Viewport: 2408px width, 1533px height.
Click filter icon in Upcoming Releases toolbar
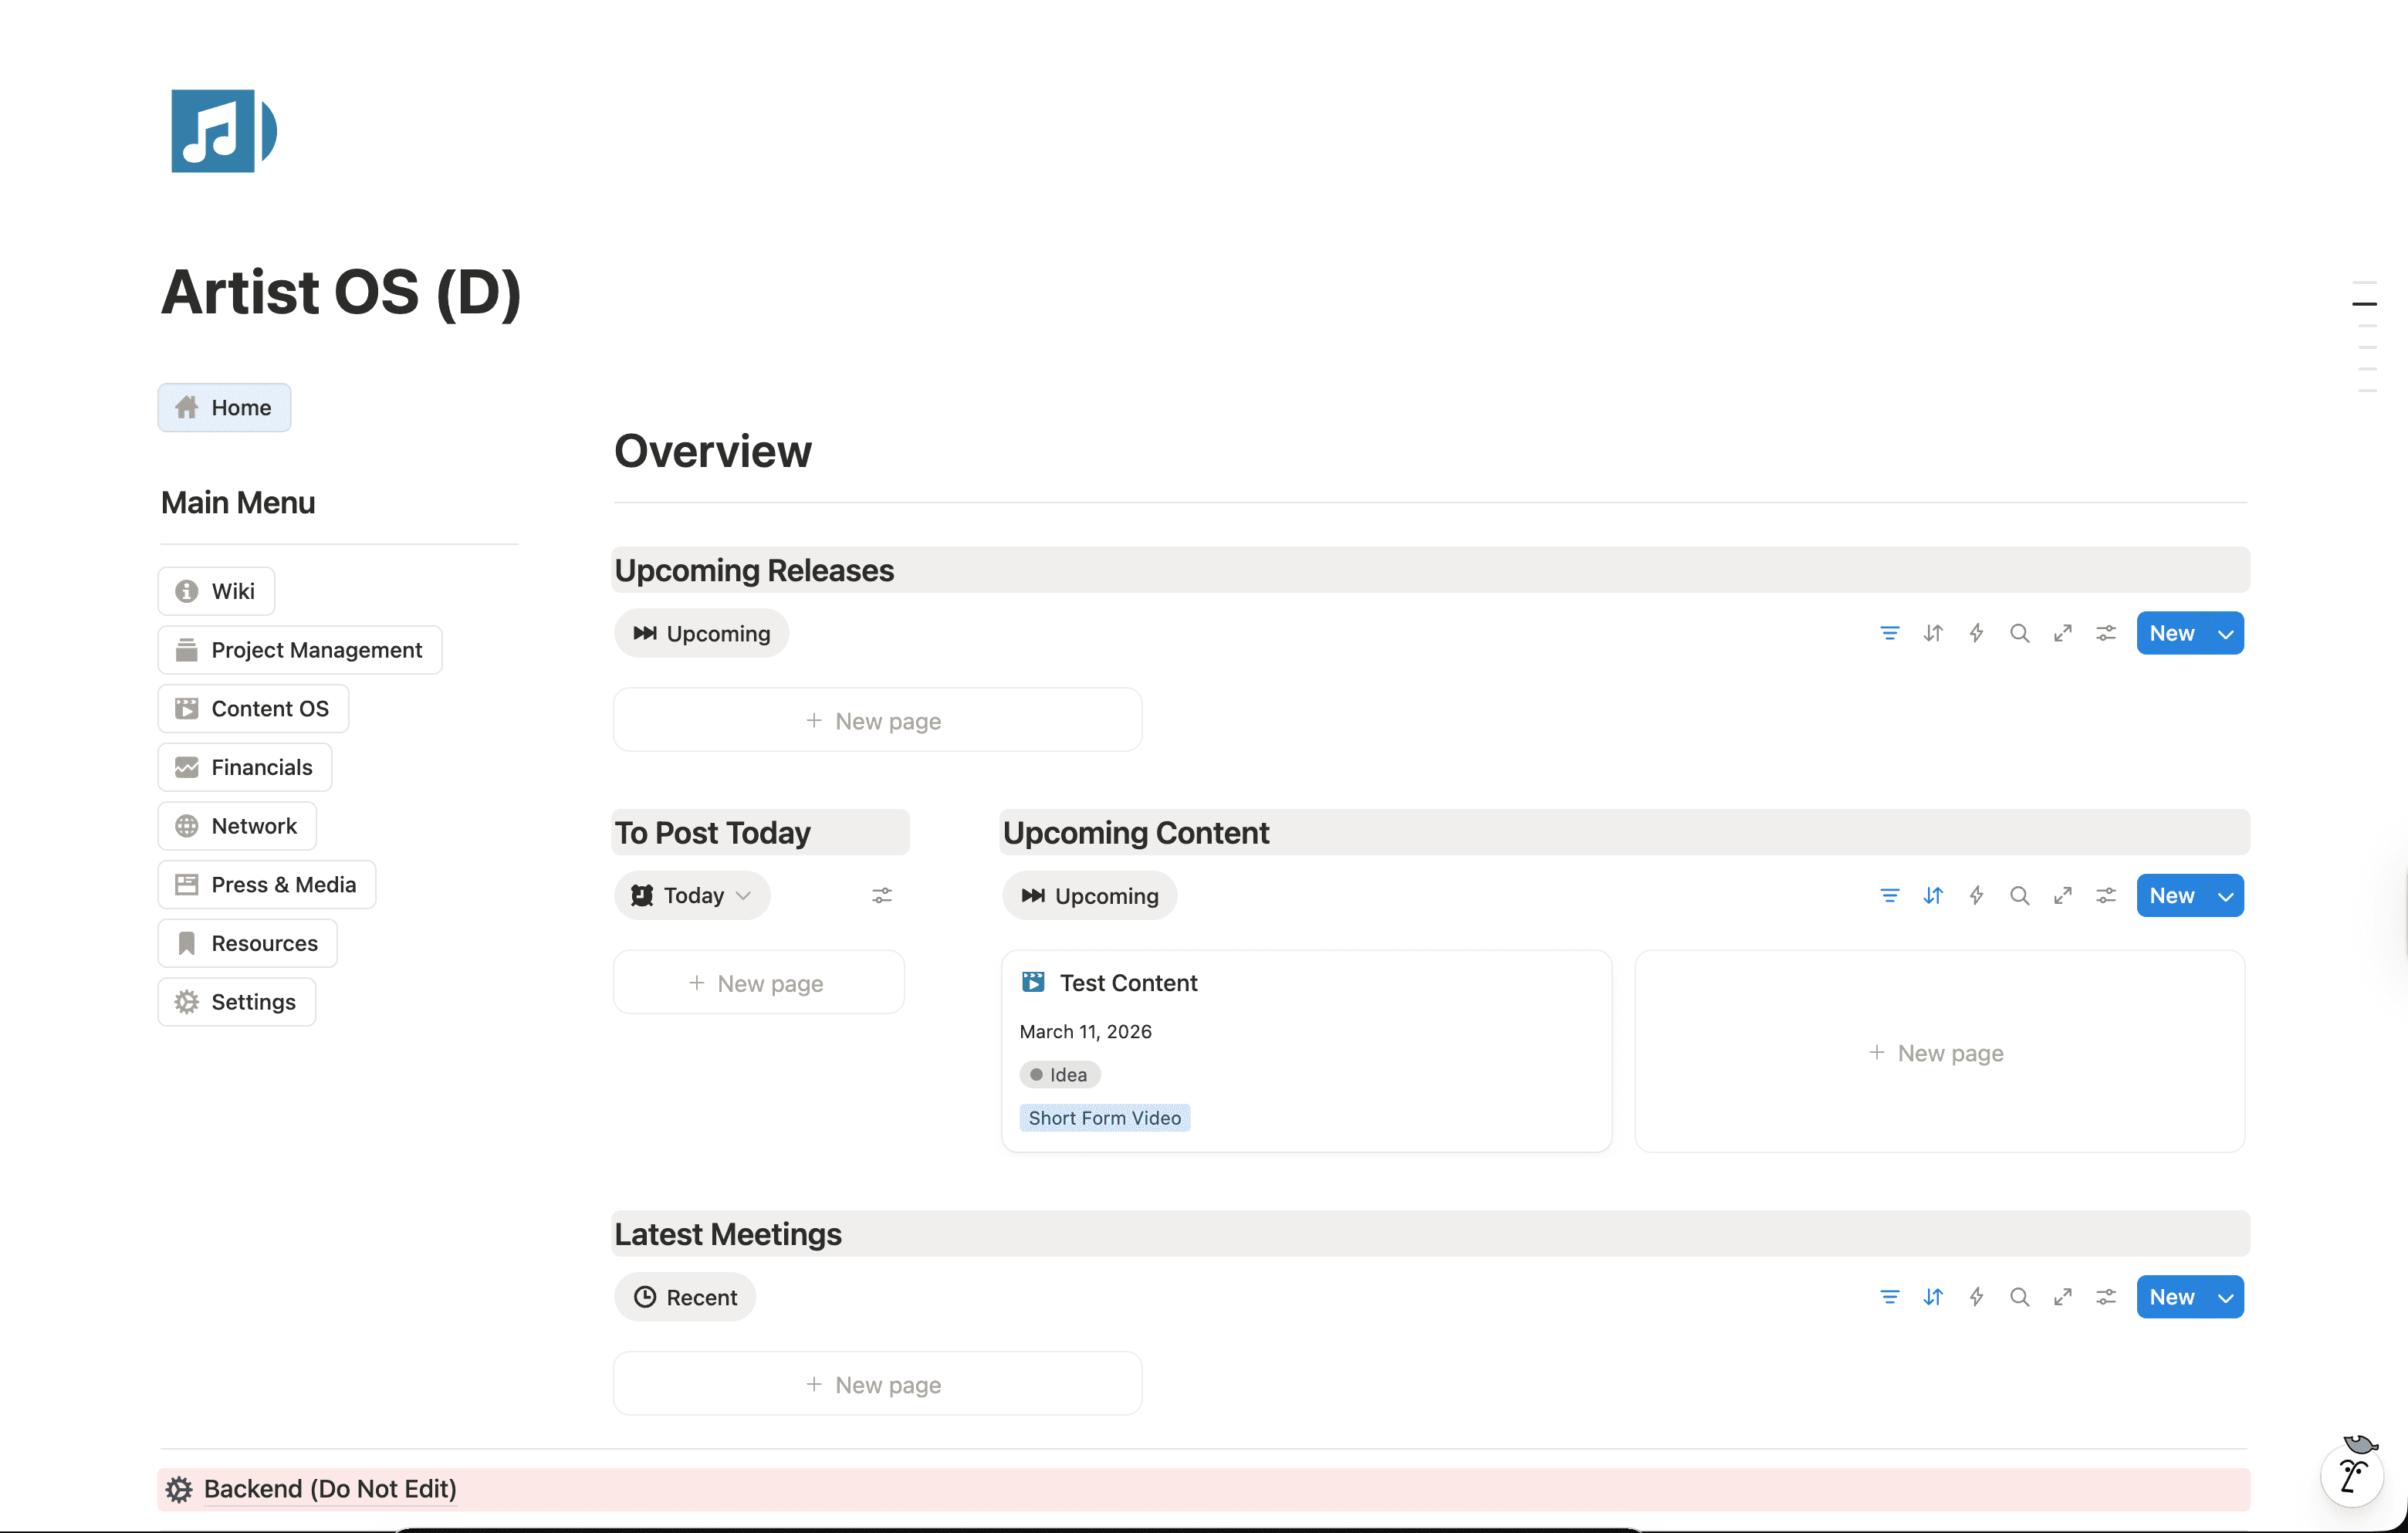(x=1889, y=633)
